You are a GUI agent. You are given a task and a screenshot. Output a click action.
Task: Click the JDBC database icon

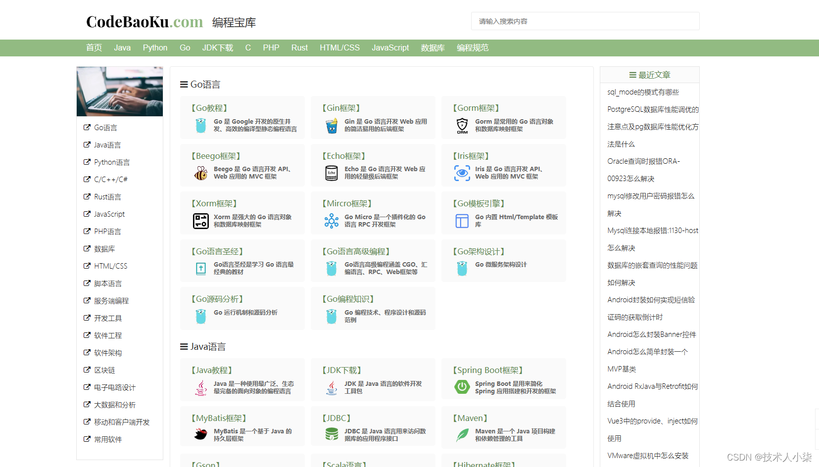(x=332, y=434)
